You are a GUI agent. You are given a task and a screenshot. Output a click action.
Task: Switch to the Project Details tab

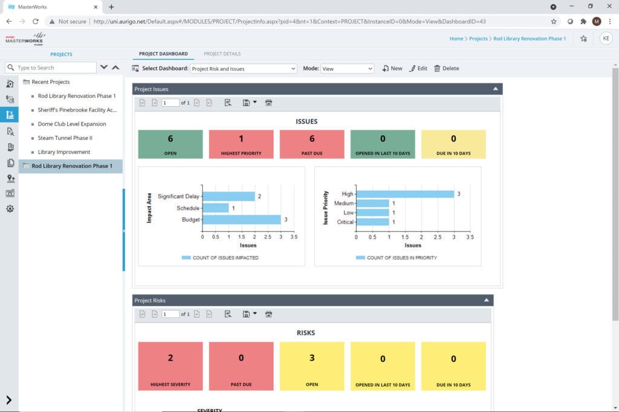222,54
